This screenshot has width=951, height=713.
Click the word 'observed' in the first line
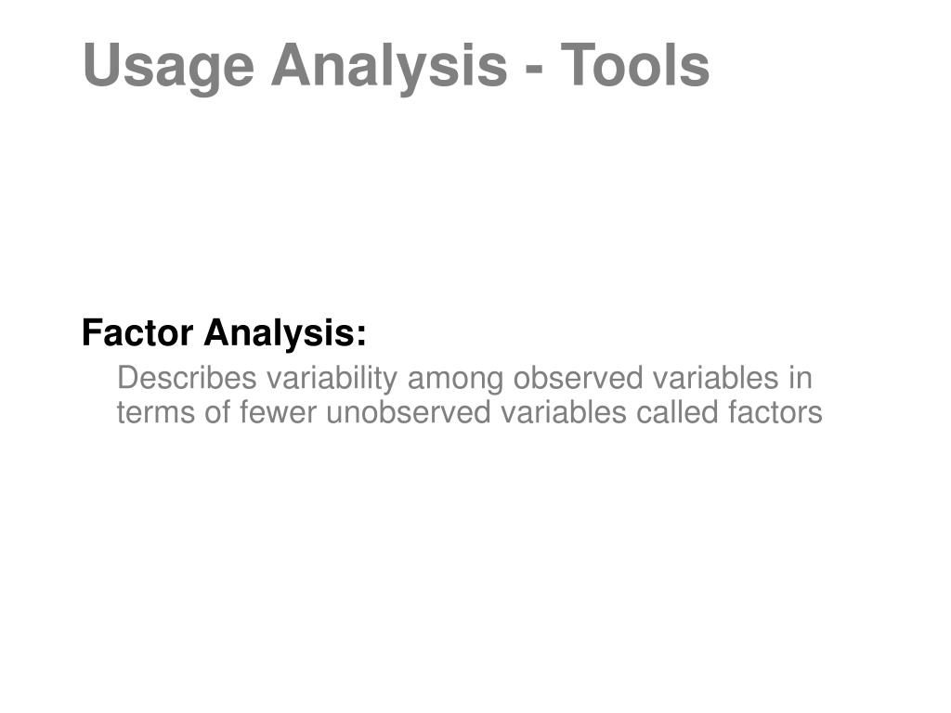pyautogui.click(x=578, y=378)
